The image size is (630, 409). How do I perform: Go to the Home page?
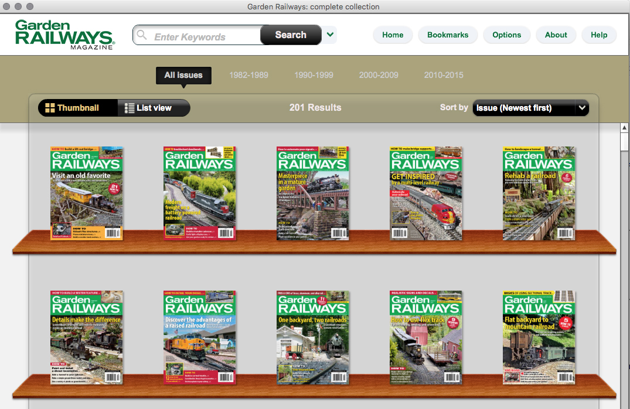[393, 35]
